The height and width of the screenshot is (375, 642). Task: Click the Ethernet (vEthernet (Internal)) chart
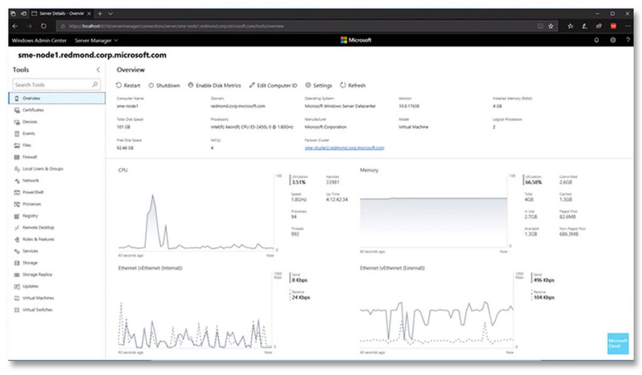pos(195,311)
